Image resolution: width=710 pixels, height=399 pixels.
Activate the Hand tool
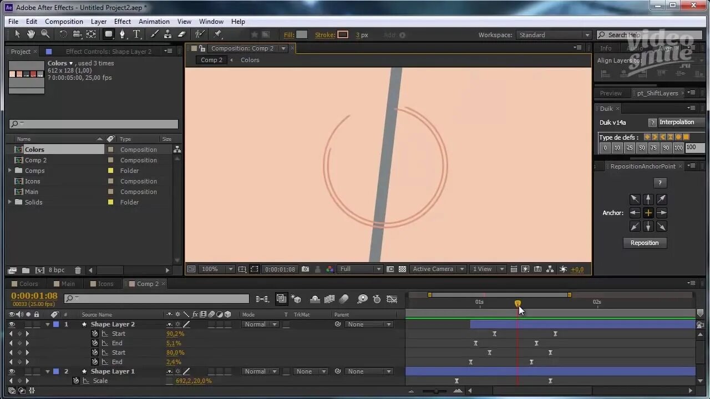tap(31, 34)
